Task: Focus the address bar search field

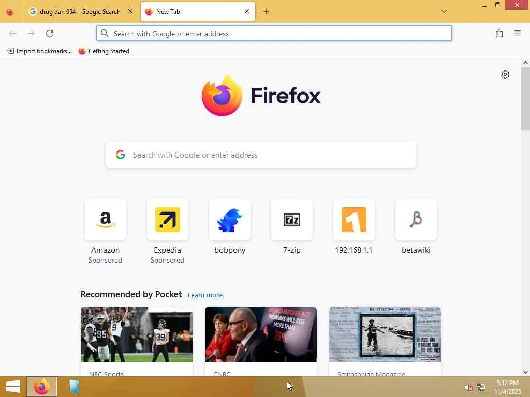Action: (x=274, y=34)
